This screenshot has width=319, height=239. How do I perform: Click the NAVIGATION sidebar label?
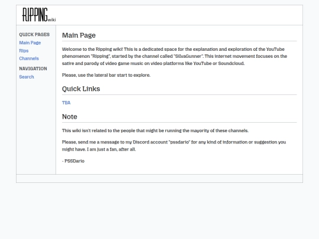coord(33,68)
